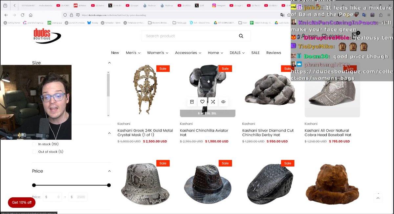
Task: Click the minimum price input showing 0
Action: pyautogui.click(x=52, y=197)
